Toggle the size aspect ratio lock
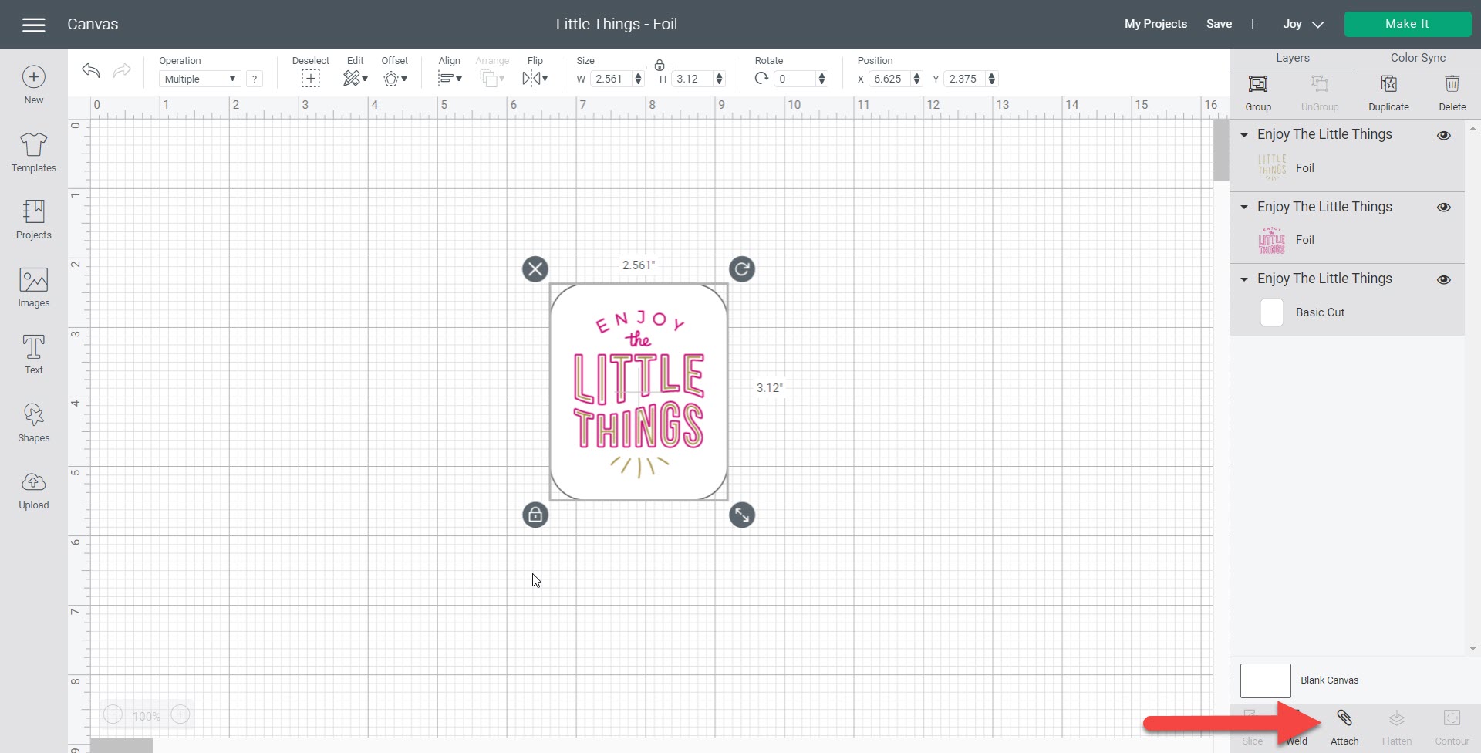Image resolution: width=1481 pixels, height=753 pixels. [660, 65]
